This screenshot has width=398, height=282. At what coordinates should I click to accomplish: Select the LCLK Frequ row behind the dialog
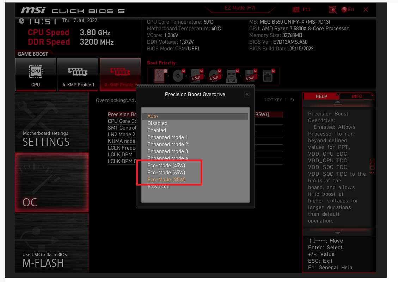[122, 148]
